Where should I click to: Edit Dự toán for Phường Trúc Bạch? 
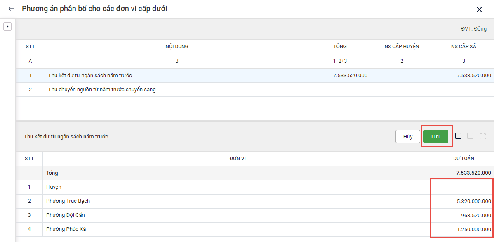coord(463,201)
